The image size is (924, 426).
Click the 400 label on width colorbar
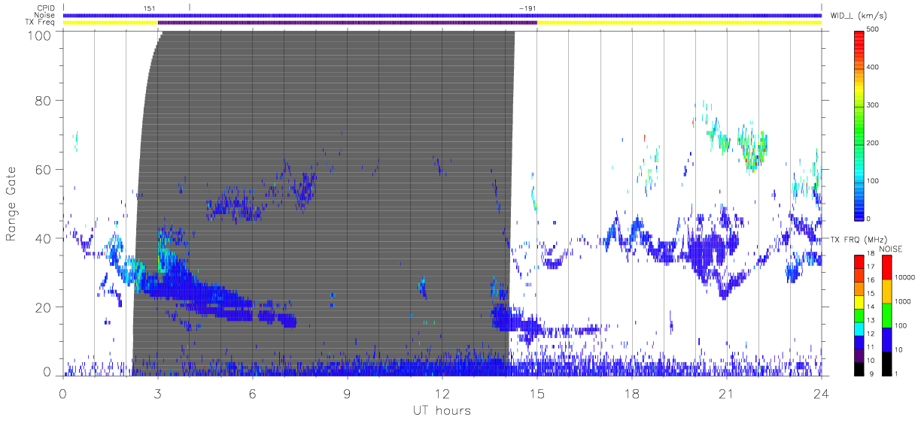(x=874, y=68)
